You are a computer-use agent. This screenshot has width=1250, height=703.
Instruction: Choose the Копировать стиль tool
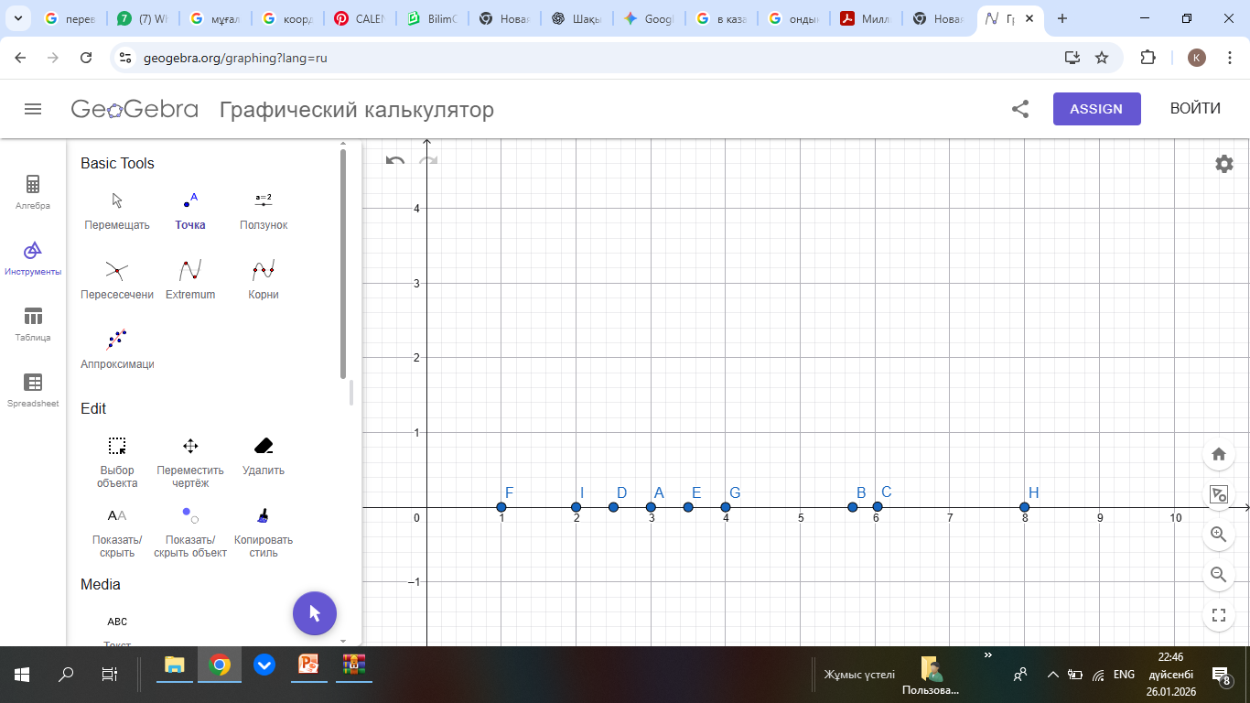tap(264, 531)
